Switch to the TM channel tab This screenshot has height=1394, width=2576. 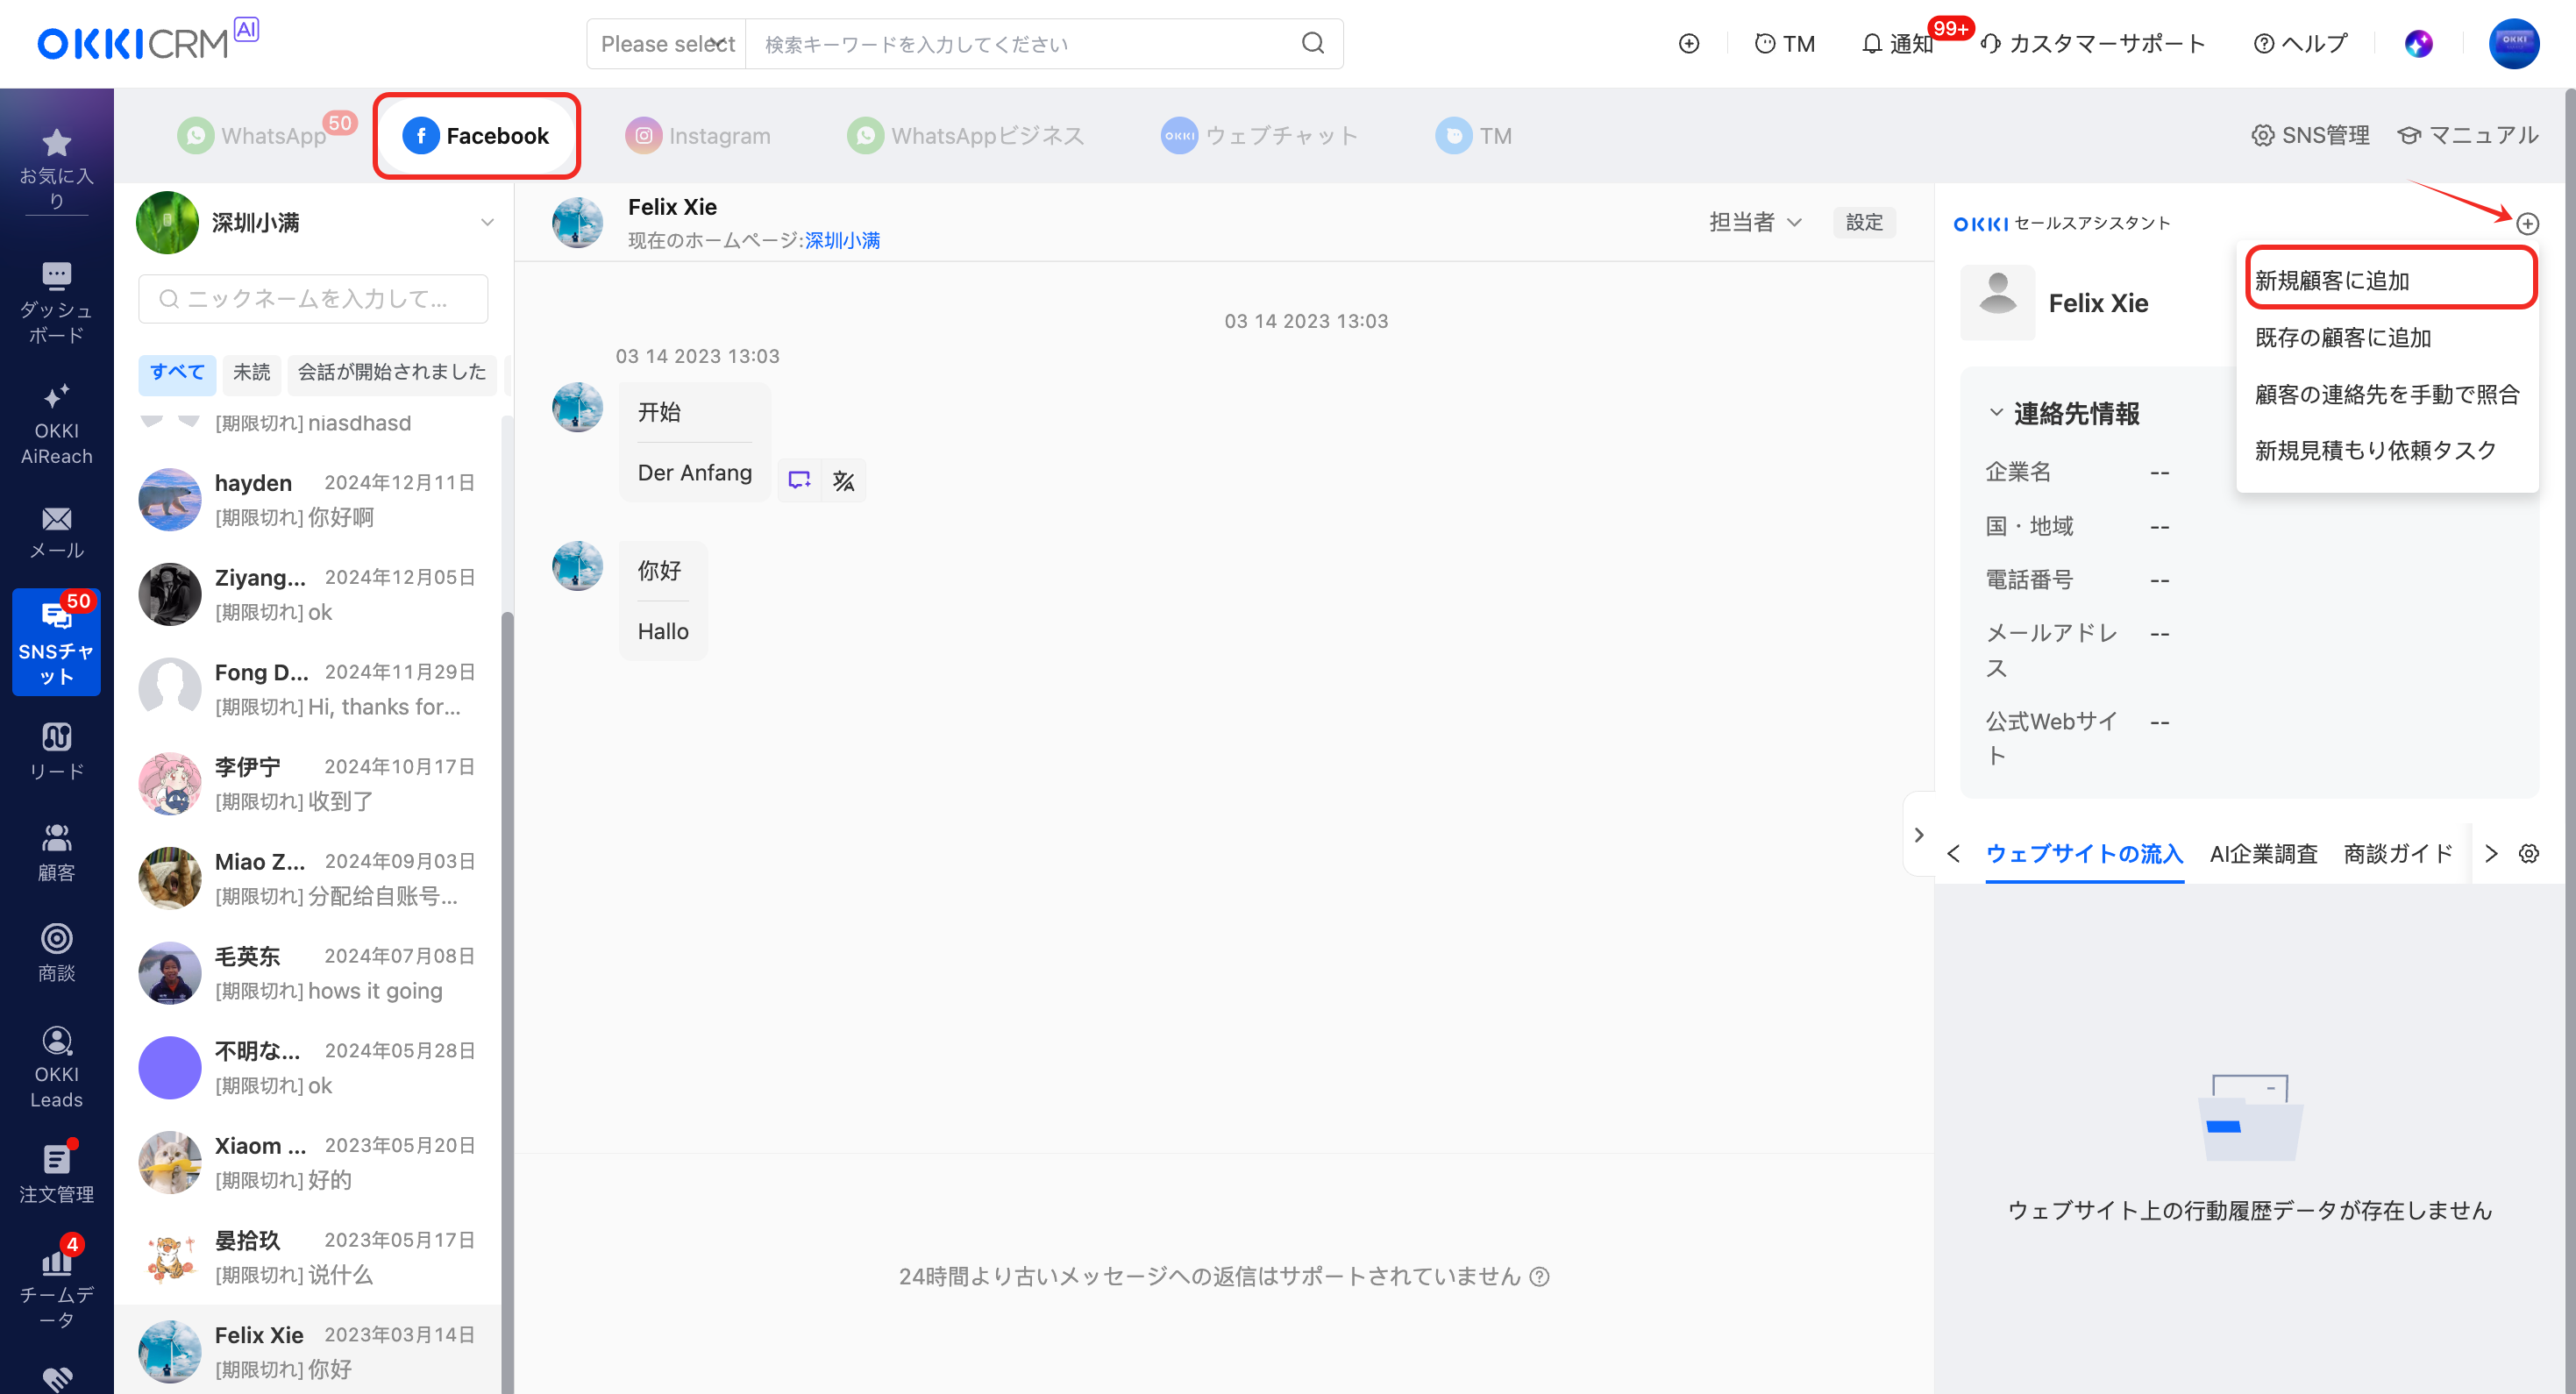(1473, 135)
